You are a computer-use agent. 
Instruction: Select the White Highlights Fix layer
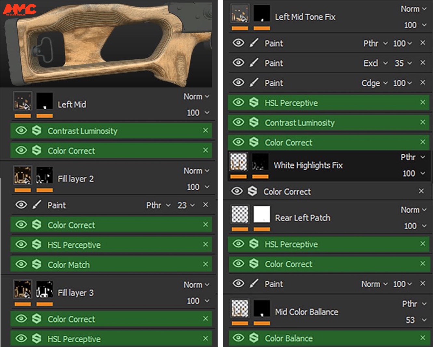308,165
